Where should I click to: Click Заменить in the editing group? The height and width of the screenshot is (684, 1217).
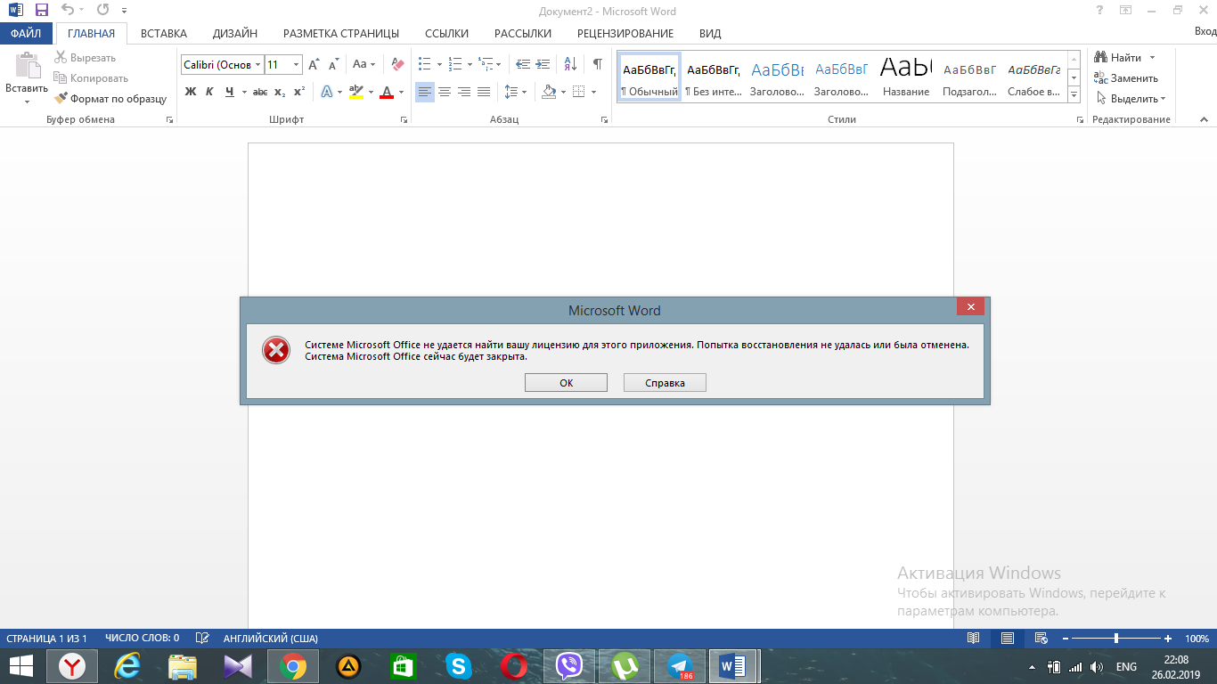(x=1127, y=78)
